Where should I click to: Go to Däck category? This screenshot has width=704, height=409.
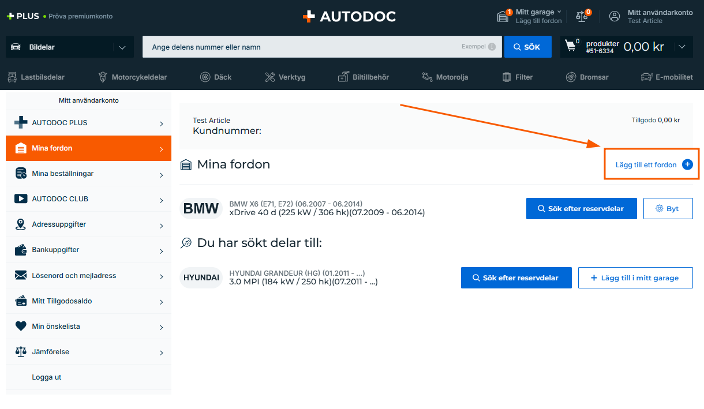coord(216,77)
